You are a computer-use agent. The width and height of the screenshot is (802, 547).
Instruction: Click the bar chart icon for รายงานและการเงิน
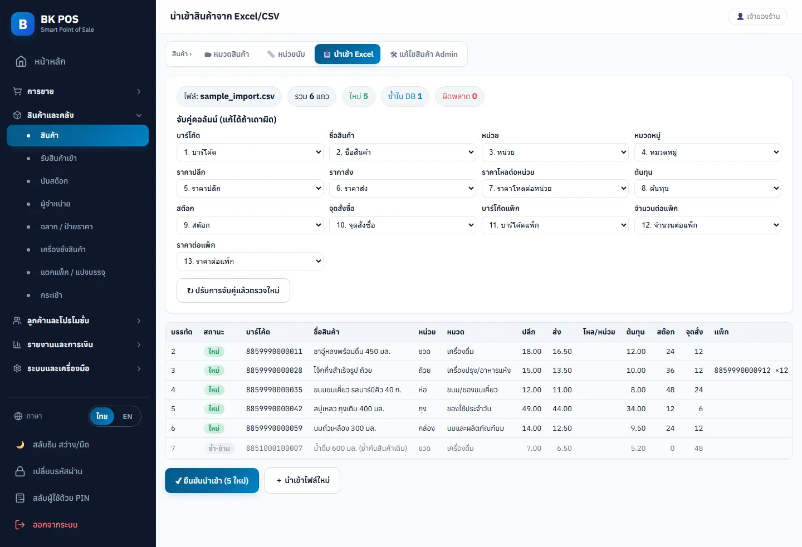[17, 344]
